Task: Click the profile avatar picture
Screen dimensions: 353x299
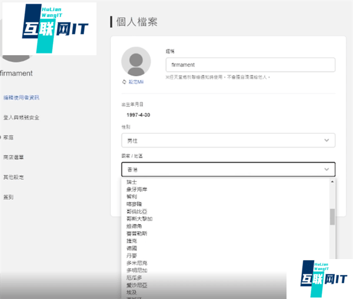Action: (x=136, y=61)
